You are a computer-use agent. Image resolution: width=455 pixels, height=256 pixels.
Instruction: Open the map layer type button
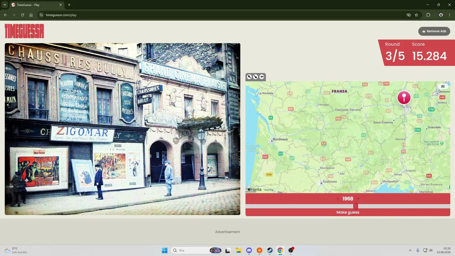click(443, 86)
